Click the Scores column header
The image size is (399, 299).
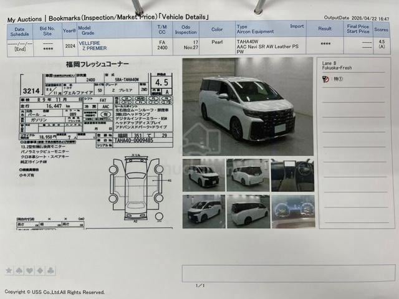tap(381, 29)
